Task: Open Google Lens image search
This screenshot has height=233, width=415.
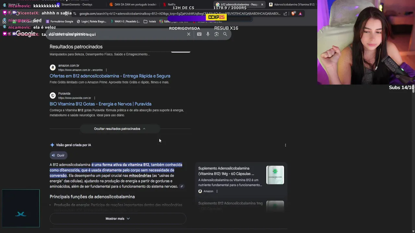Action: pos(217,34)
